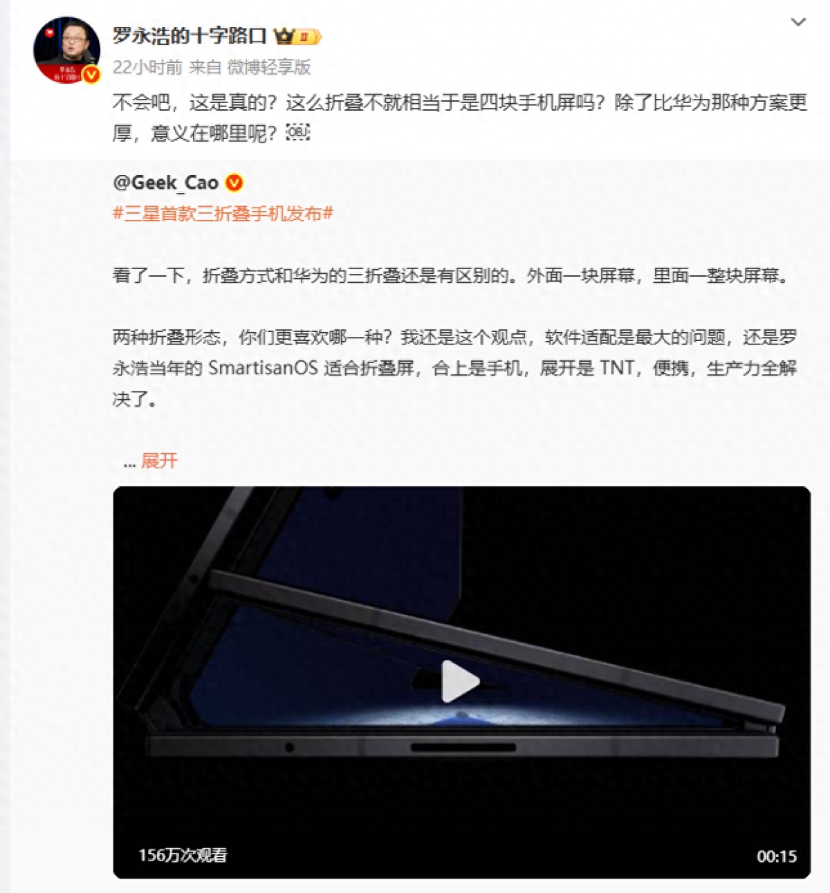Click the orange verified badge on avatar

click(91, 75)
